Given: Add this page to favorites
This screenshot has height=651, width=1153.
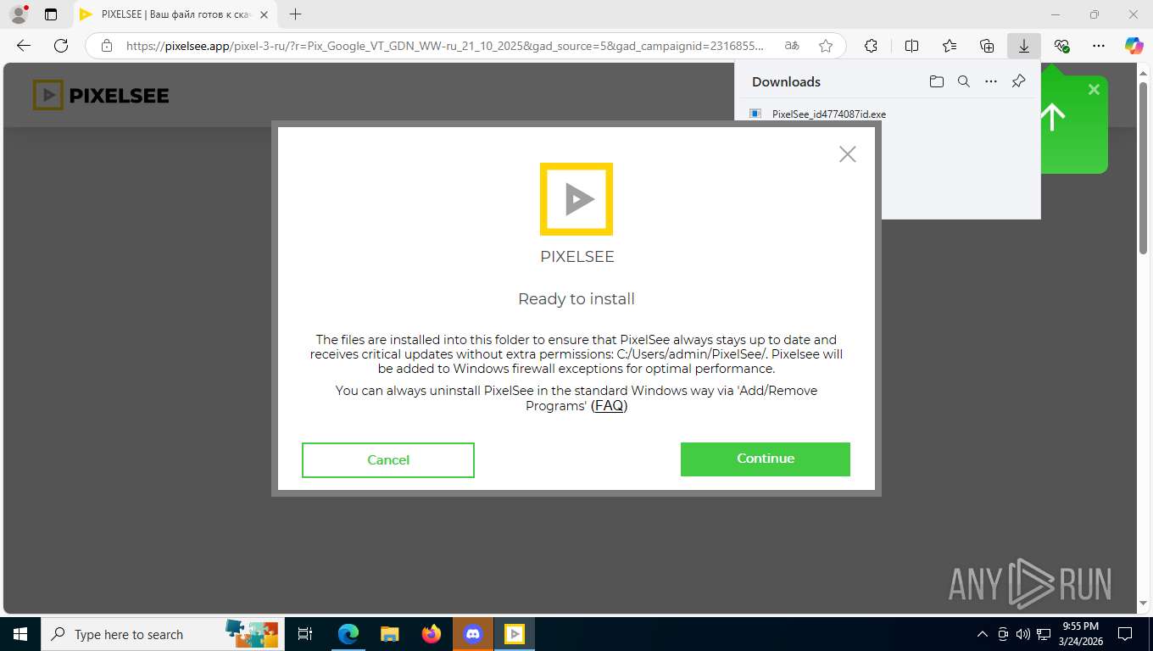Looking at the screenshot, I should pyautogui.click(x=826, y=46).
